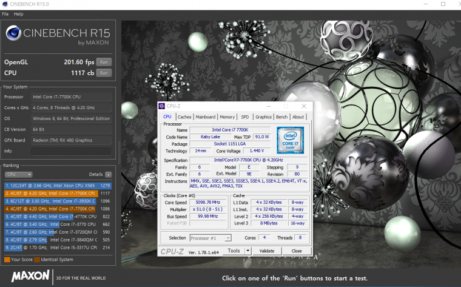Image resolution: width=461 pixels, height=287 pixels.
Task: Click Validate button in CPU-Z
Action: click(x=267, y=251)
